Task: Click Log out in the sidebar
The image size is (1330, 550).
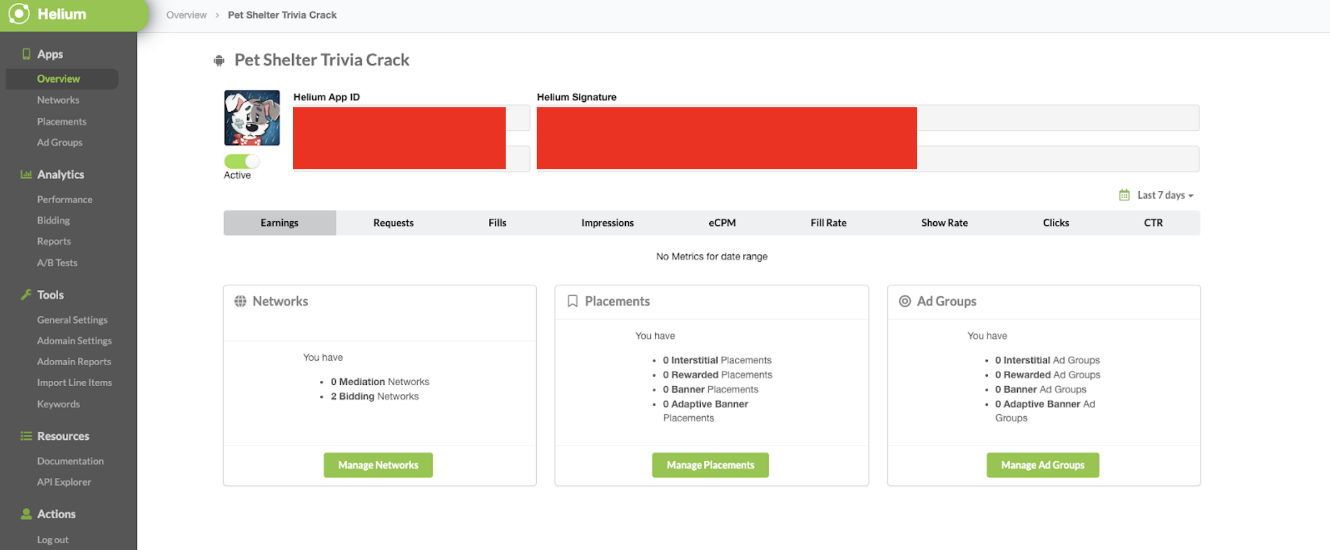Action: click(x=53, y=539)
